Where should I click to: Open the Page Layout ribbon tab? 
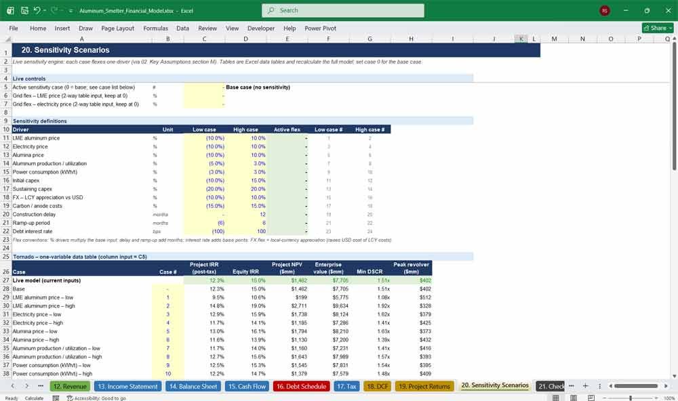(117, 28)
